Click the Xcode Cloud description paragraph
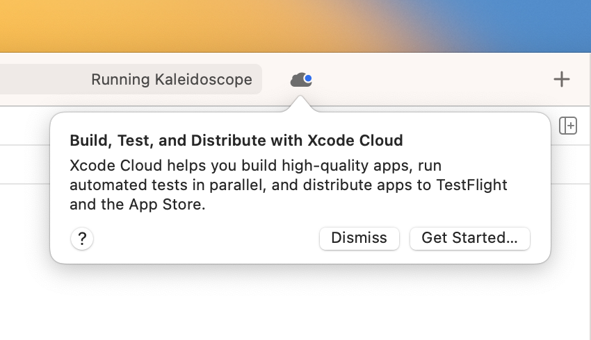 click(289, 185)
